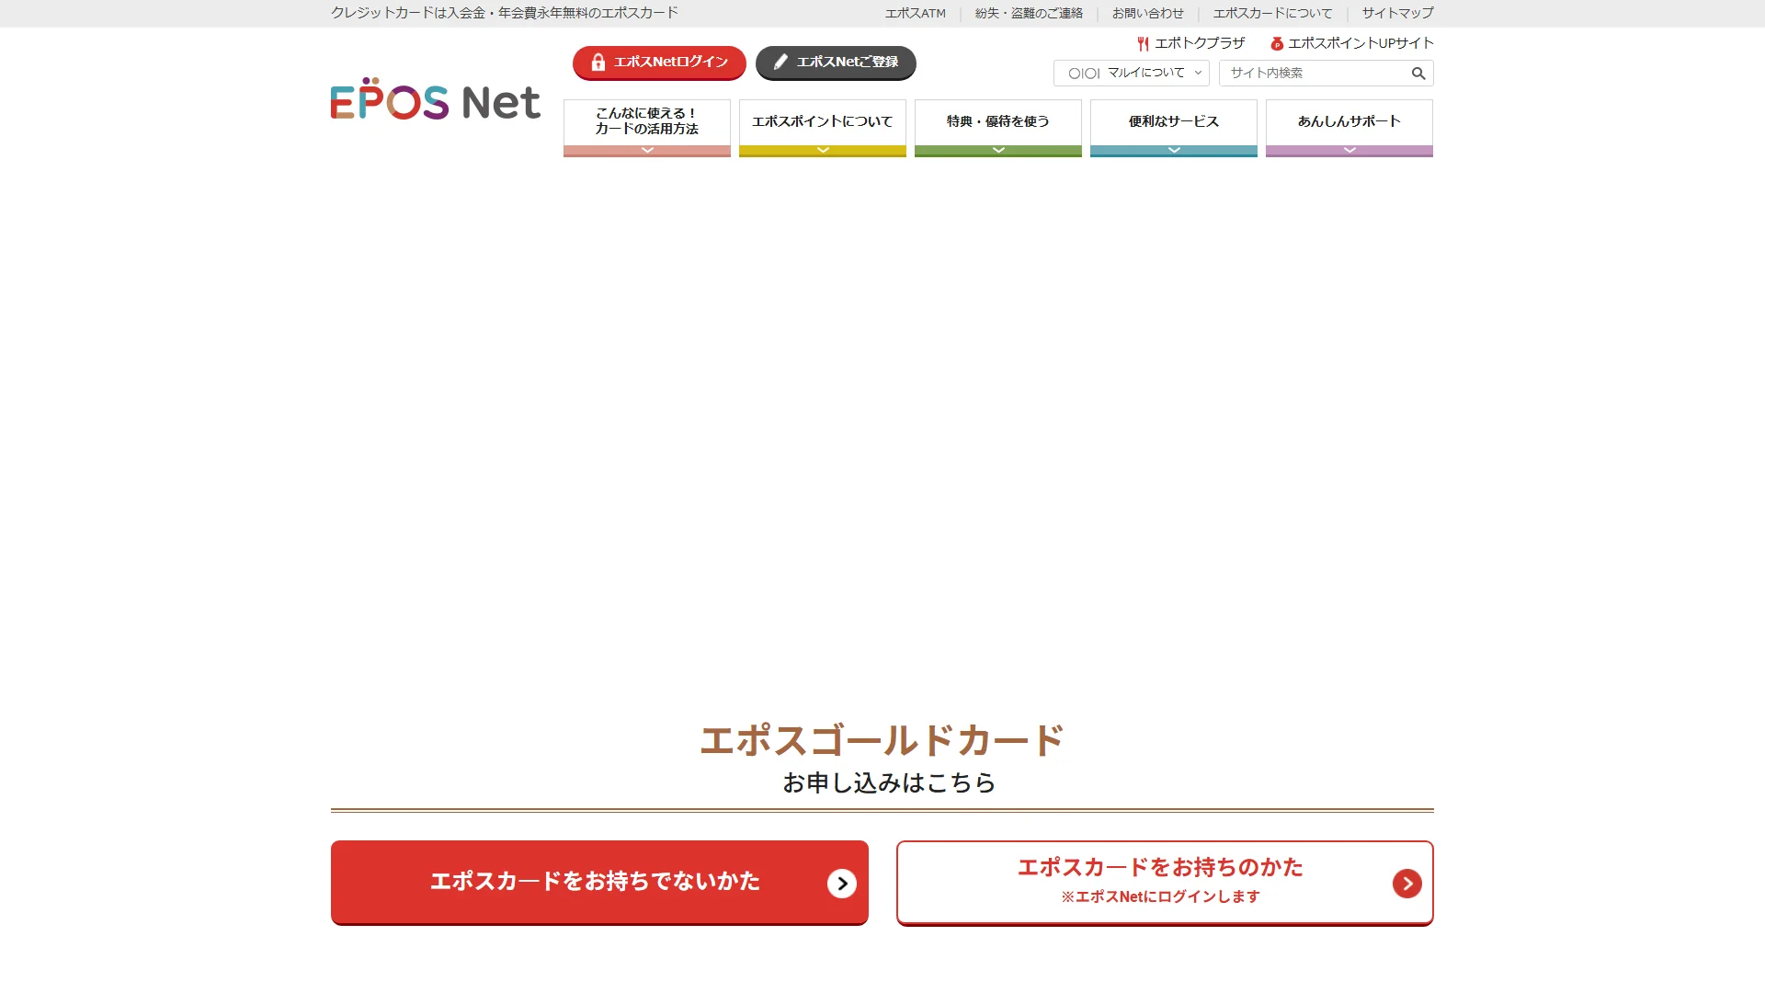Click red arrow circle on エポスカードをお持ちのかた

click(1406, 883)
